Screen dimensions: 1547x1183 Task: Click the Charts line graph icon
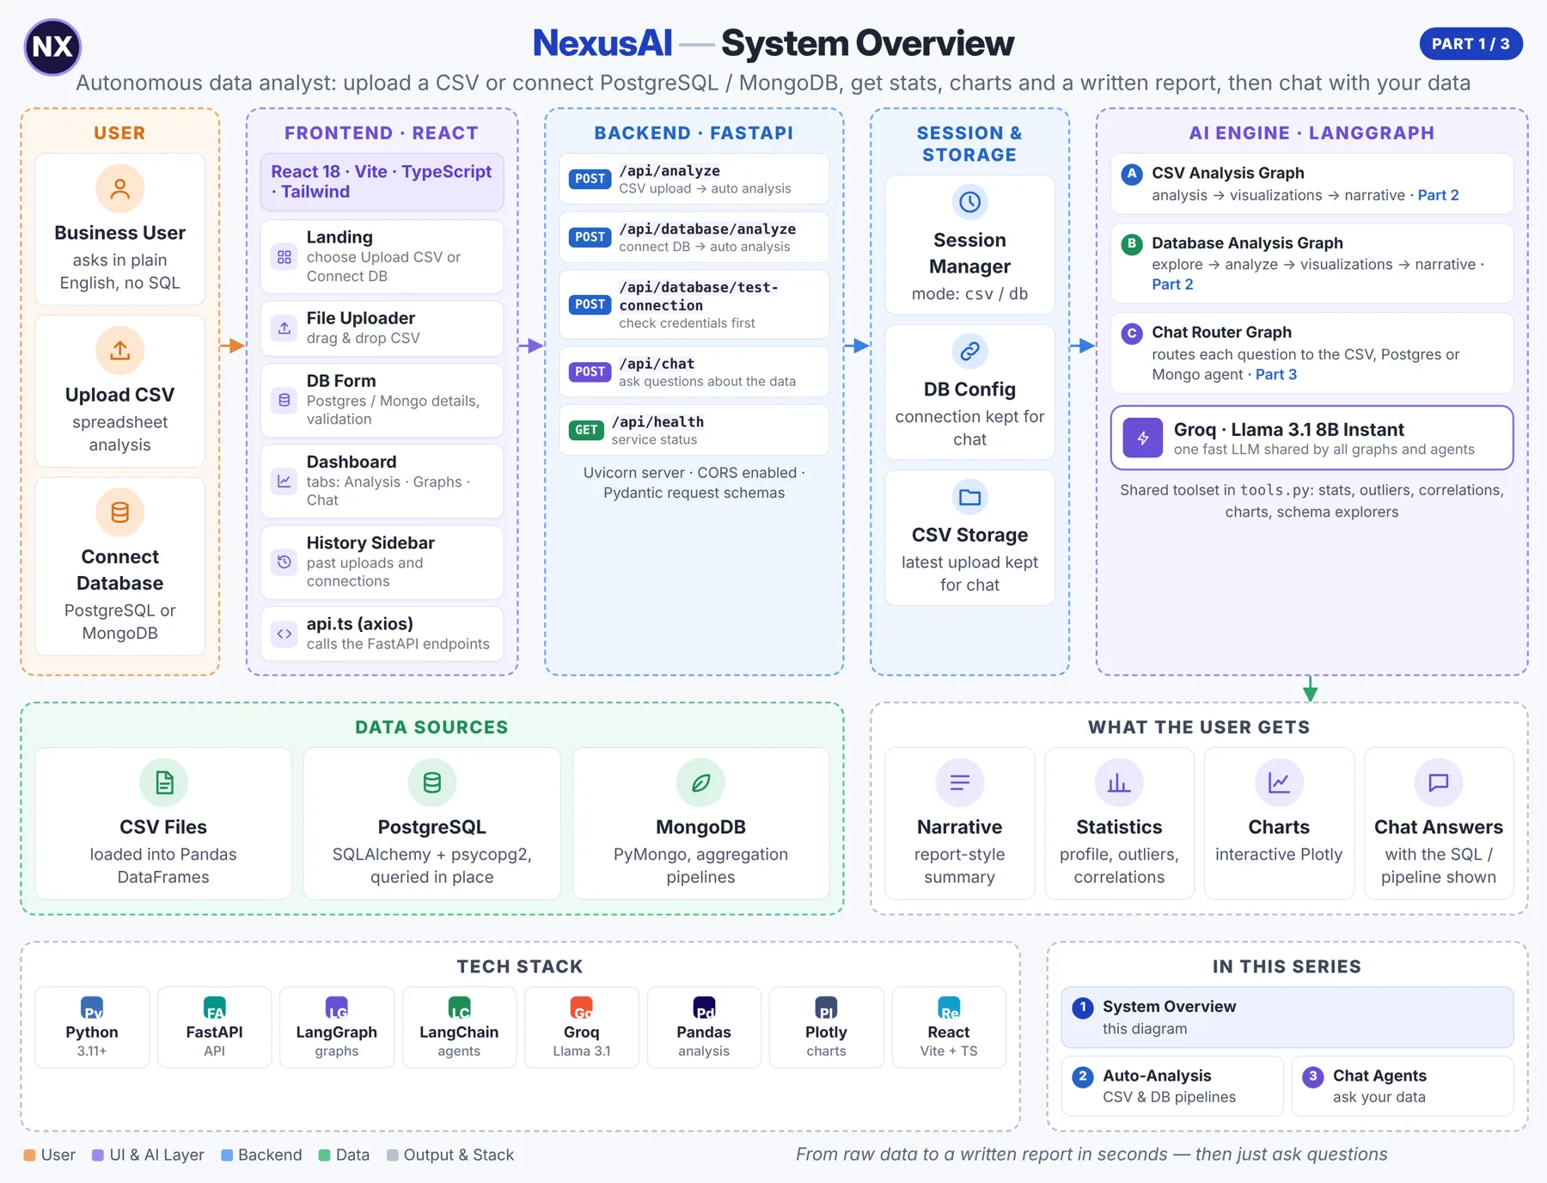[x=1279, y=782]
